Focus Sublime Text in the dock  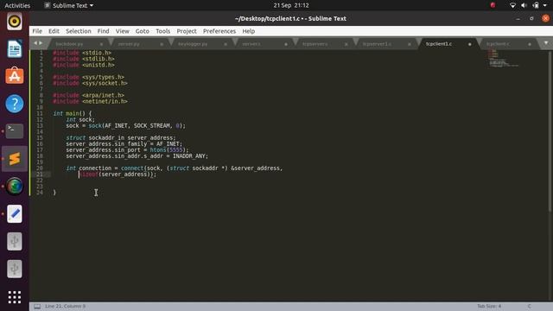(x=15, y=159)
